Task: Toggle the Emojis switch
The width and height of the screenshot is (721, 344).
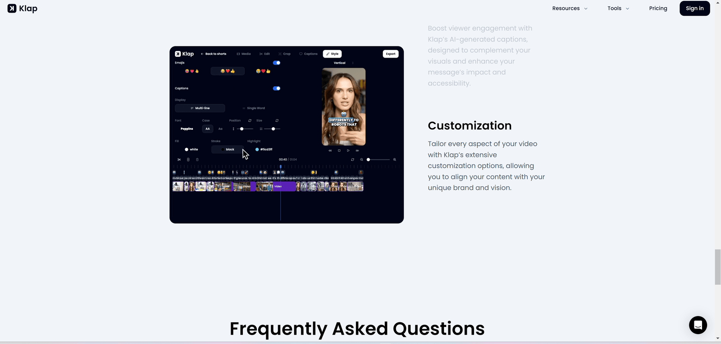Action: pyautogui.click(x=277, y=63)
